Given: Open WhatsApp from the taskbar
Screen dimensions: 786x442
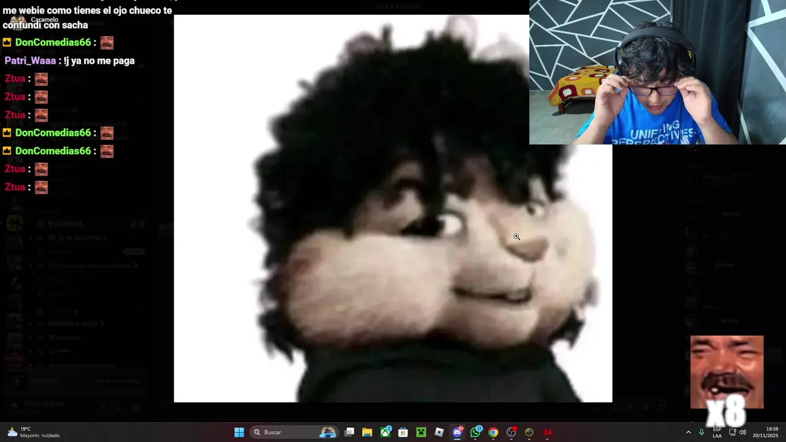Looking at the screenshot, I should click(x=475, y=432).
